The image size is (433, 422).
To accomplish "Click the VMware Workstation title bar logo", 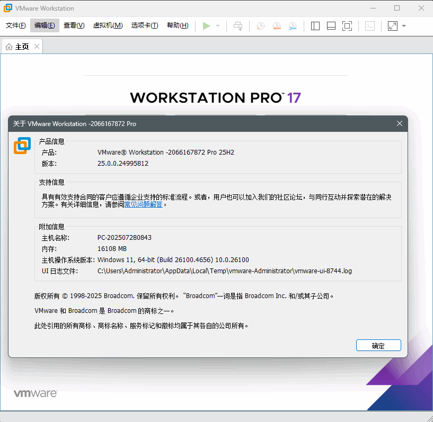I will tap(7, 8).
